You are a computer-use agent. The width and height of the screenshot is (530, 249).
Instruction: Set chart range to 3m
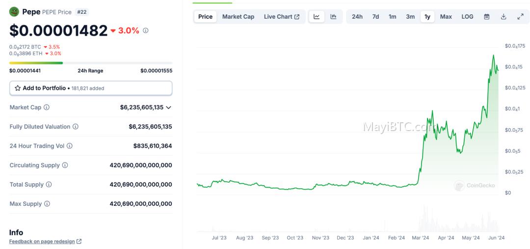tap(410, 17)
